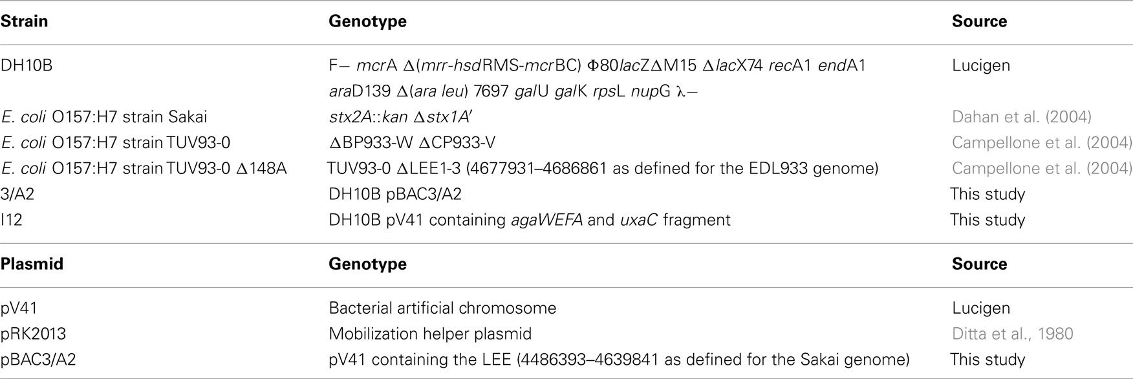Click the pBAC3/A2 plasmid name
Image resolution: width=1133 pixels, height=379 pixels.
(x=38, y=360)
